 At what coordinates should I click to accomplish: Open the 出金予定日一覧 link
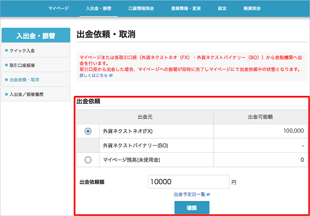(189, 195)
